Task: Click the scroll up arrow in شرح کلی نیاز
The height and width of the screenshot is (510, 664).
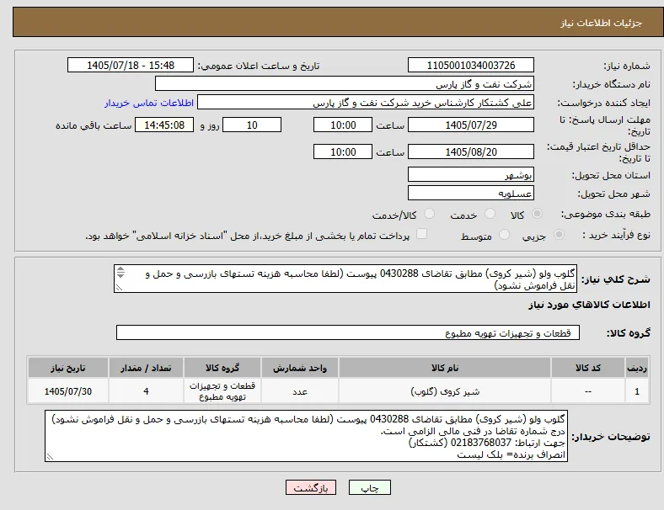Action: tap(120, 269)
